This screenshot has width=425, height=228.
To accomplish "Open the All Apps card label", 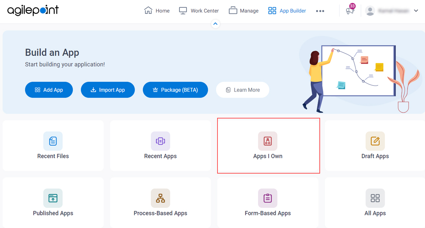I will [375, 213].
